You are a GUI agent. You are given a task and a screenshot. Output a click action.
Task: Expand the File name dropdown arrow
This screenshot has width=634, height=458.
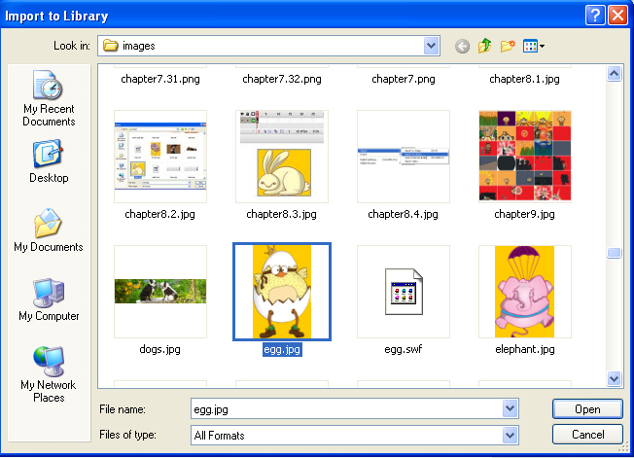(511, 408)
